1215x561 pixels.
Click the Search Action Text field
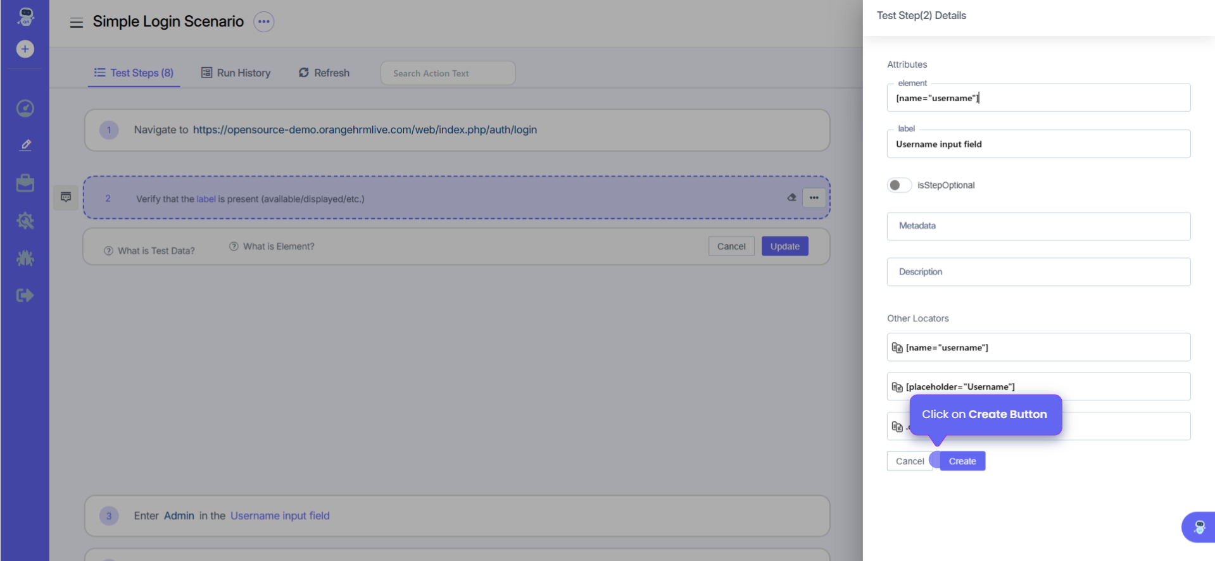(x=448, y=73)
